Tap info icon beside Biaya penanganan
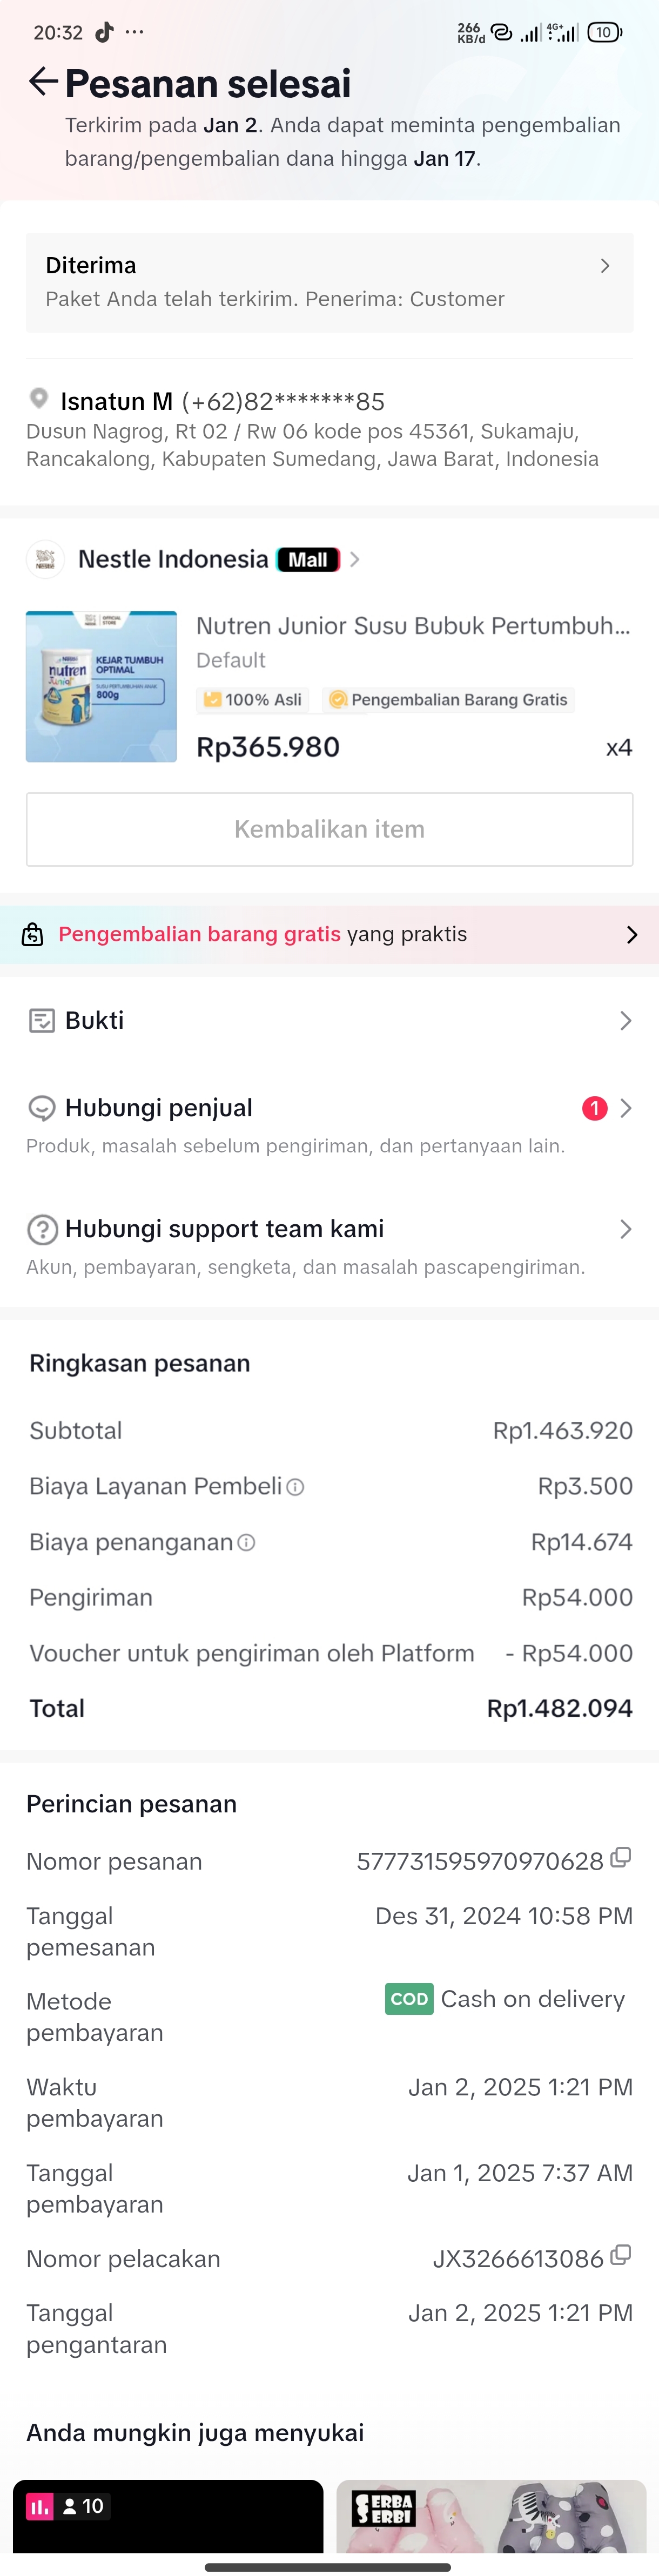 pyautogui.click(x=246, y=1543)
